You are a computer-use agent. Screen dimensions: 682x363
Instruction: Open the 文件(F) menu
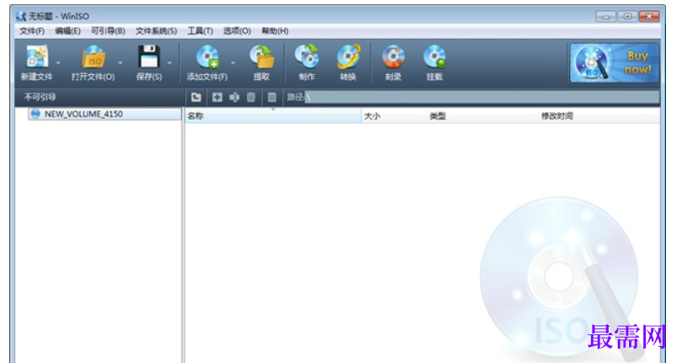[32, 31]
